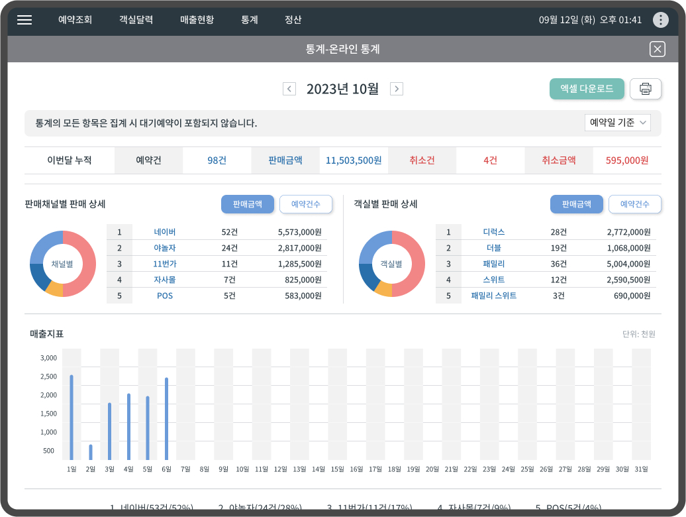Open the 네이버 channel link
The height and width of the screenshot is (517, 686).
point(164,232)
